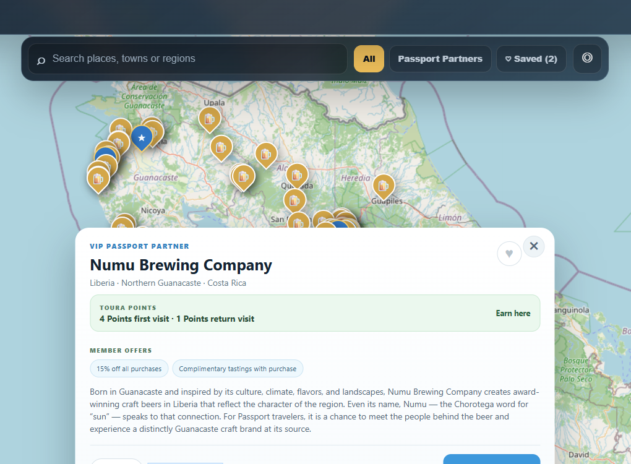Screen dimensions: 631x464
Task: Click the search magnifier icon
Action: (x=41, y=61)
